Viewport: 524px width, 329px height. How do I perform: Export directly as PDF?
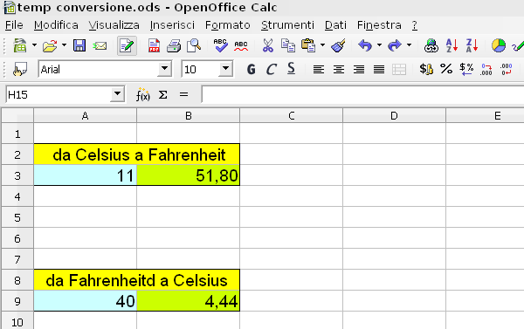click(x=154, y=45)
